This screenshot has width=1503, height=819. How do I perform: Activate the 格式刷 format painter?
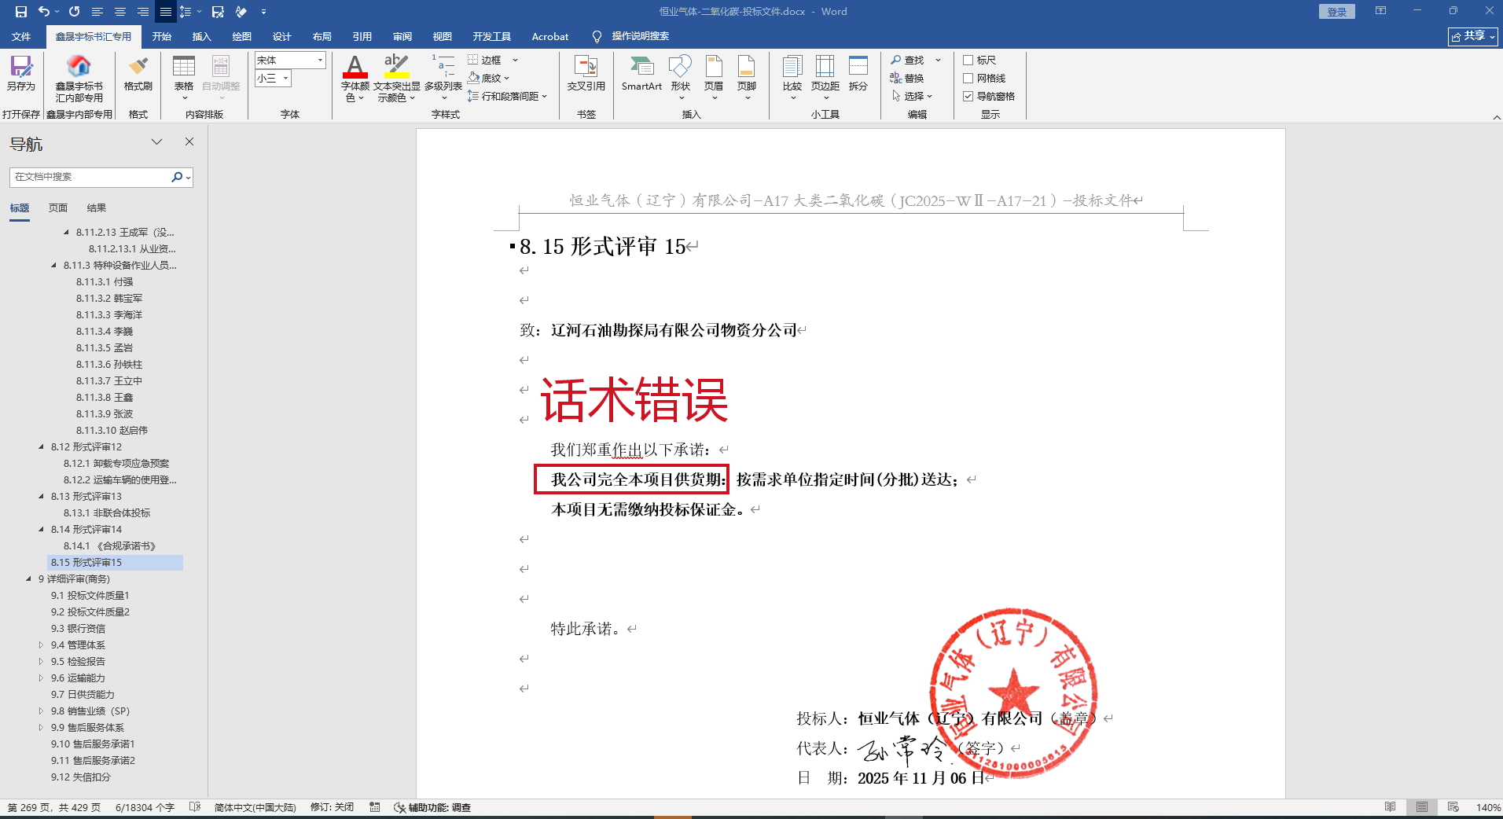(x=138, y=73)
